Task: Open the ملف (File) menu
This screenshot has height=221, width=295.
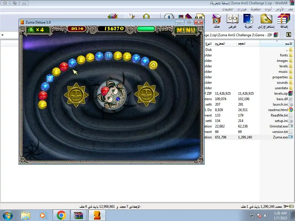Action: coord(290,9)
